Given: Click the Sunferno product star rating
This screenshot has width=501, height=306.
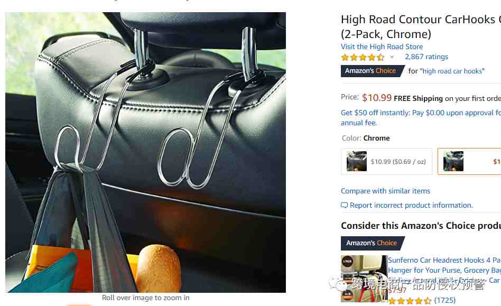Looking at the screenshot, I should click(410, 301).
